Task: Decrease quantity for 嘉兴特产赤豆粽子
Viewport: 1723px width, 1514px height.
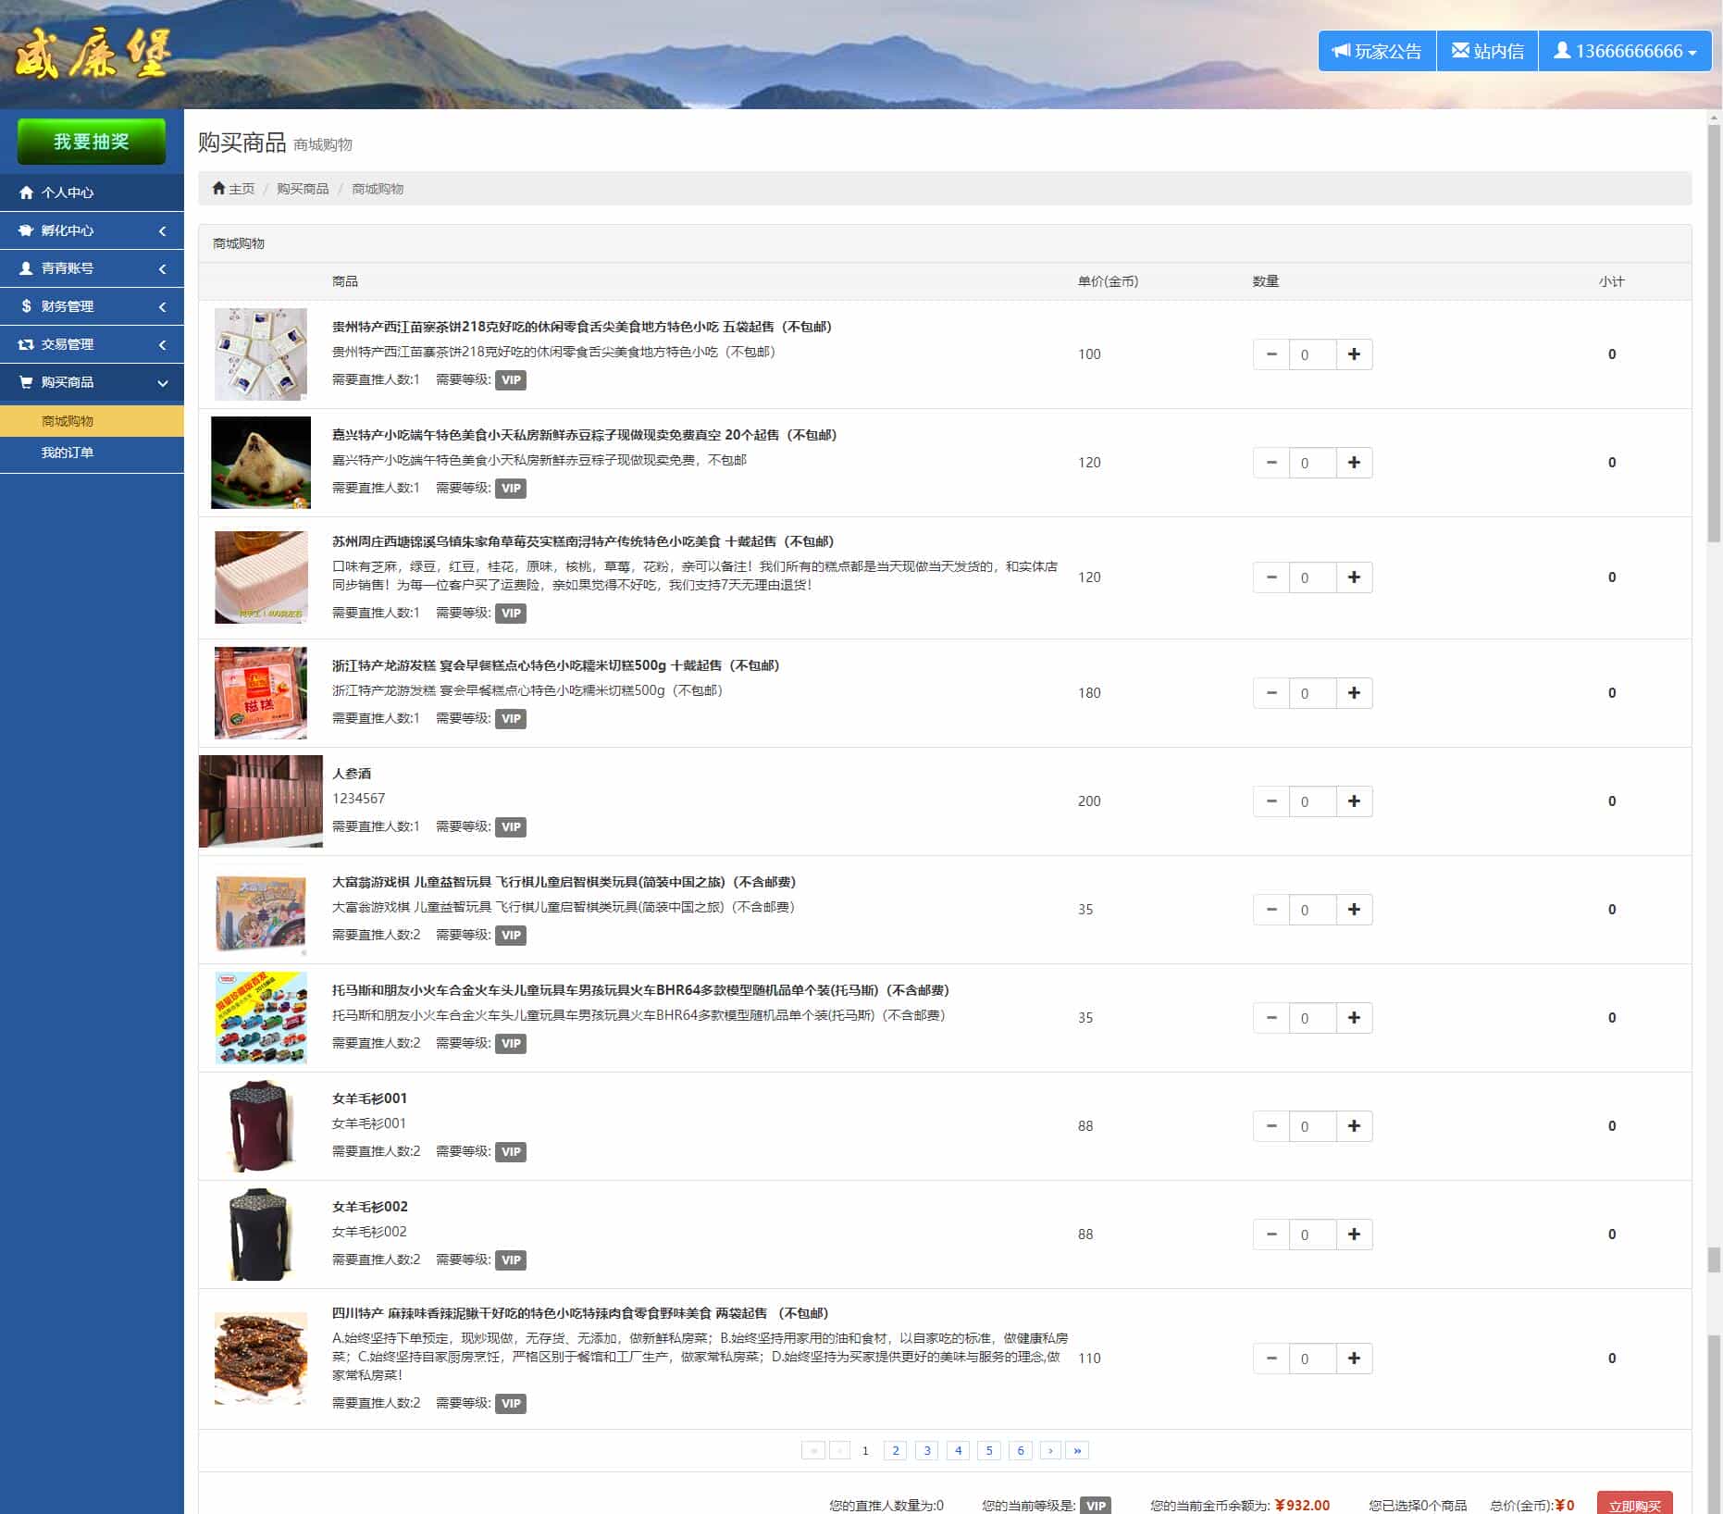Action: 1271,463
